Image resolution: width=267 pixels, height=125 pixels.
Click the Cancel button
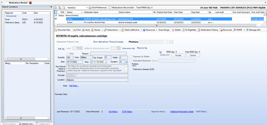193,55
